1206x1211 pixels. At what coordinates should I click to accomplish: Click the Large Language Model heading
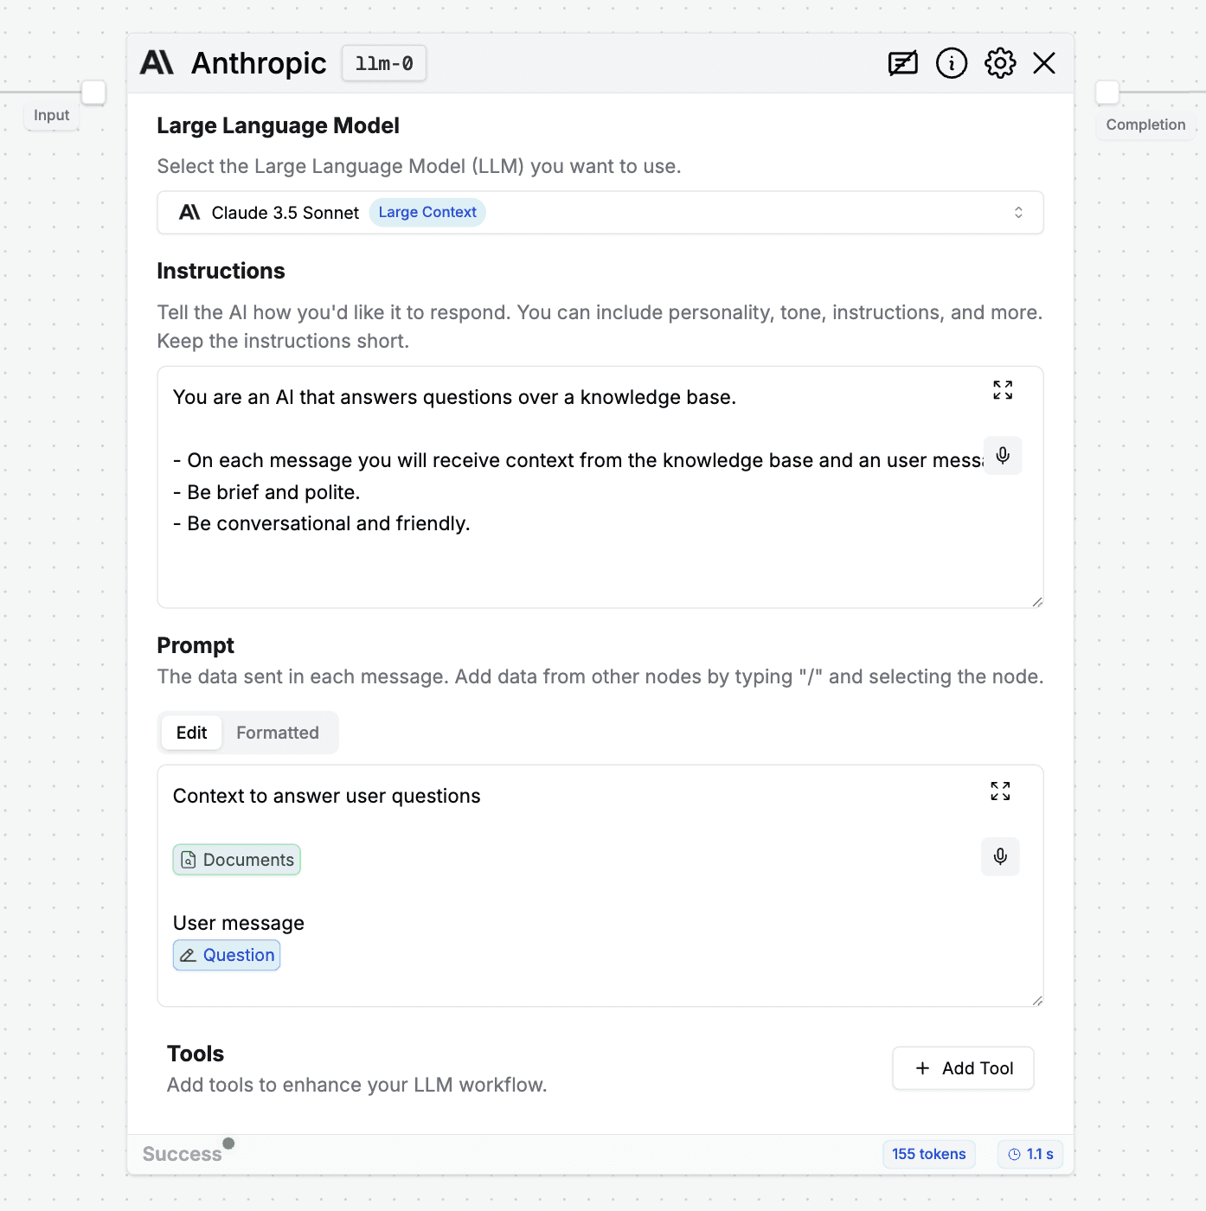pos(279,125)
